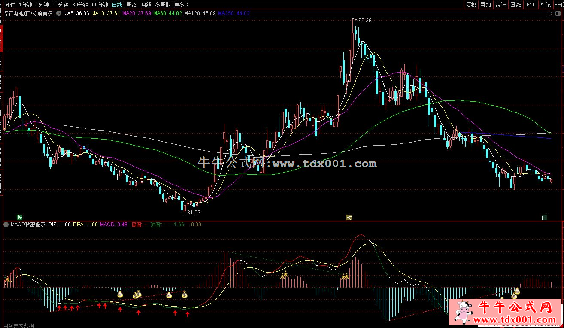The height and width of the screenshot is (328, 564).
Task: Click the 用到未来数据 notice text
Action: [18, 325]
